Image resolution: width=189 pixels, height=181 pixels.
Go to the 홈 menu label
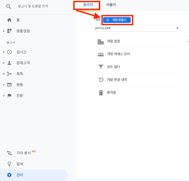18,20
